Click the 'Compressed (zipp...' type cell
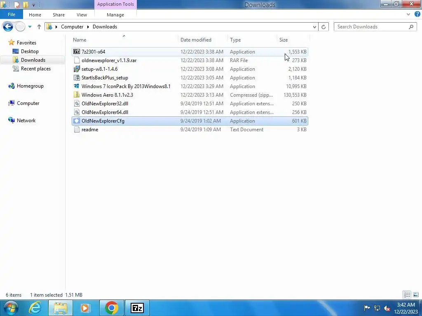 251,95
